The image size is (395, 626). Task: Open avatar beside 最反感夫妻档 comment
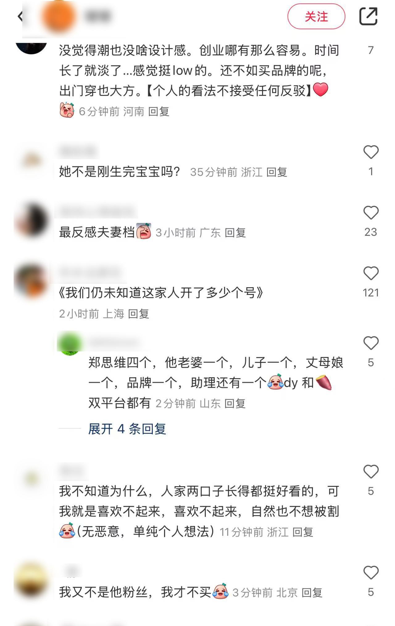pyautogui.click(x=32, y=220)
